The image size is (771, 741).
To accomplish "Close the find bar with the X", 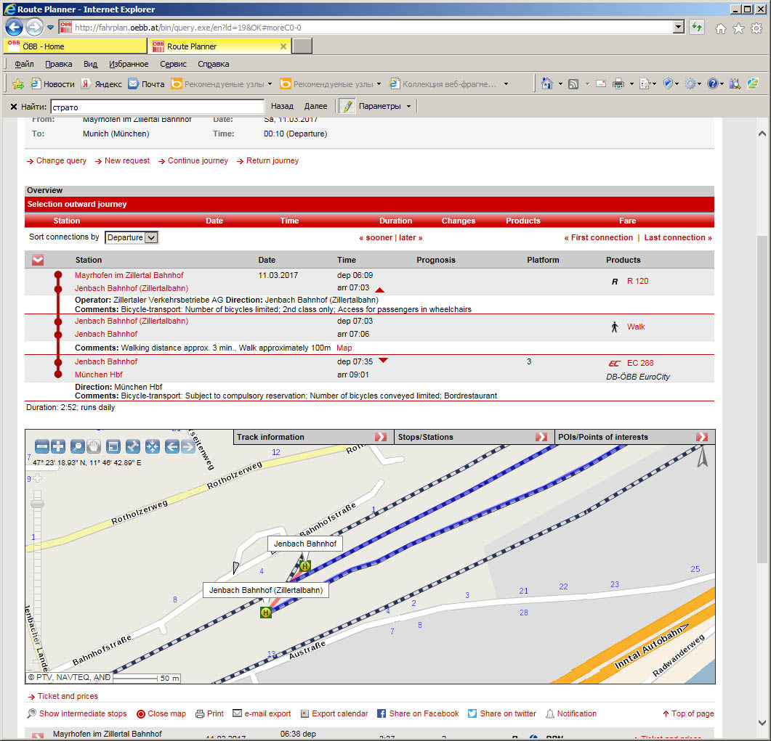I will [14, 107].
